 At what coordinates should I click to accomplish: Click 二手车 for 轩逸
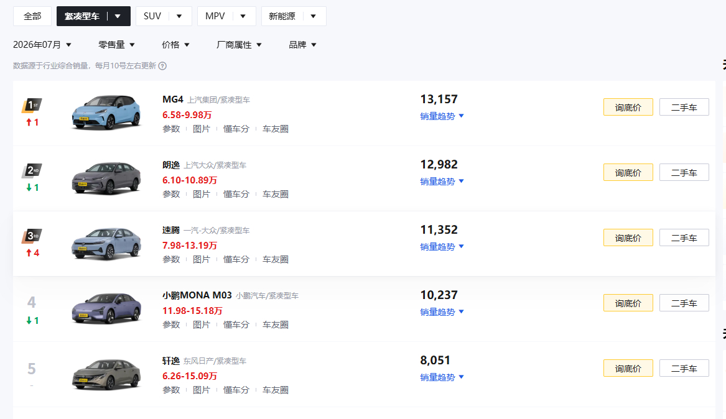coord(684,368)
